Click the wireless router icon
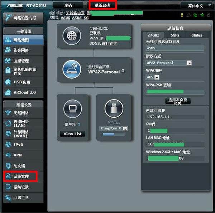215x213 pixels. point(72,69)
